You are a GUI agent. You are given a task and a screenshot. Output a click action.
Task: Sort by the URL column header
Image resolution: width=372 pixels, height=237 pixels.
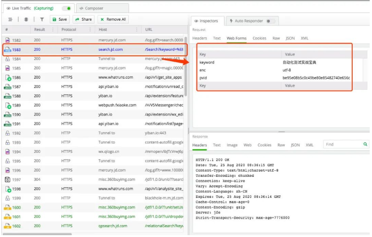tap(148, 29)
